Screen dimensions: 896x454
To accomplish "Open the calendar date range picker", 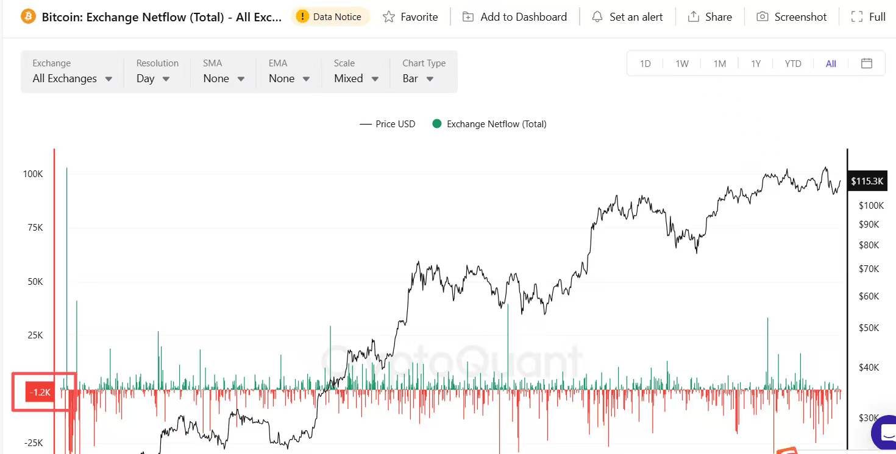I will (866, 63).
